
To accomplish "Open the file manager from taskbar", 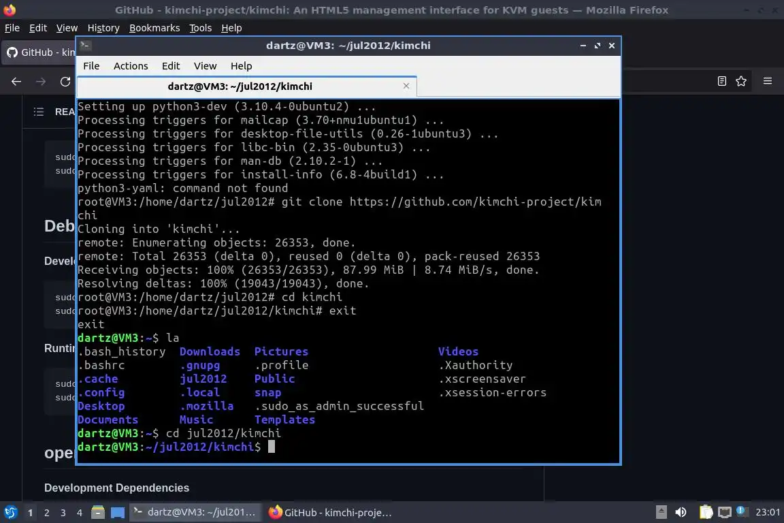I will click(98, 513).
